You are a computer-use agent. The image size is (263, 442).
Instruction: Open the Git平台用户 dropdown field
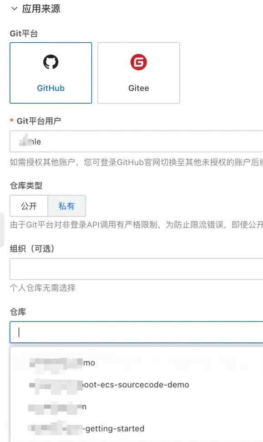click(x=137, y=141)
